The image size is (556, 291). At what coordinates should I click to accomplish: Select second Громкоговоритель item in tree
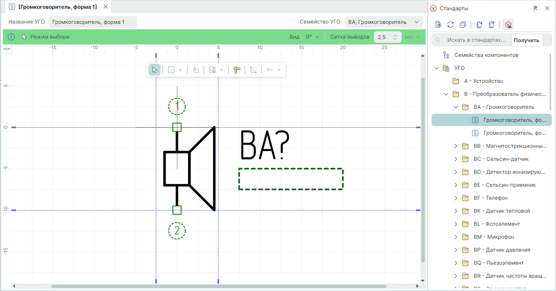(514, 133)
